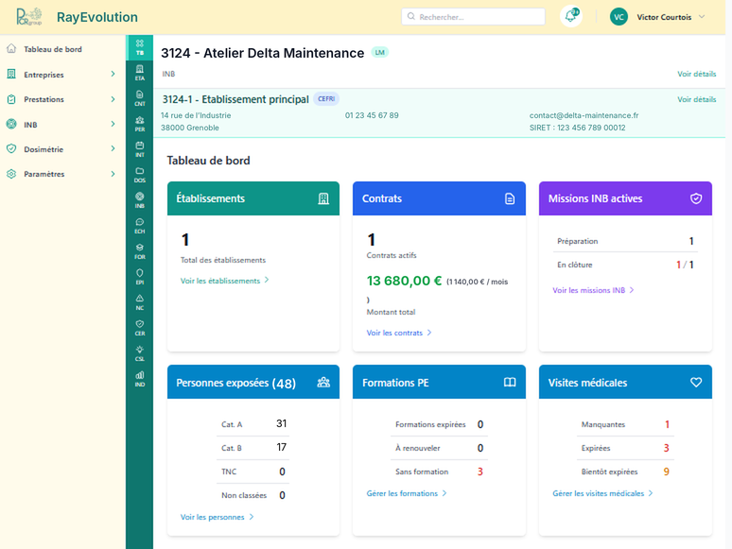732x549 pixels.
Task: Open the FOR training rail icon
Action: click(x=140, y=251)
